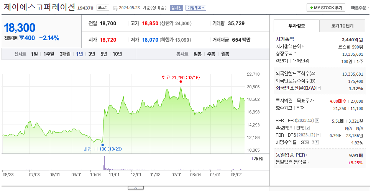Open the 동일업종 PER link

tap(290, 155)
